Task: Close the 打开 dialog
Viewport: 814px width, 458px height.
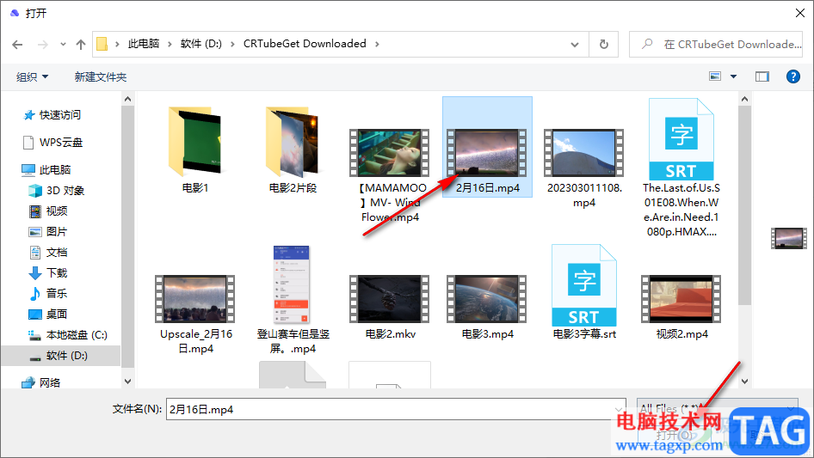Action: point(800,13)
